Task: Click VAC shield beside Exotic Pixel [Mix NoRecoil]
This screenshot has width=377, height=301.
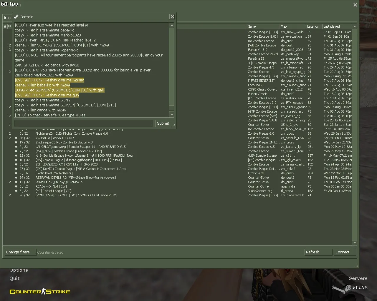Action: (16, 173)
